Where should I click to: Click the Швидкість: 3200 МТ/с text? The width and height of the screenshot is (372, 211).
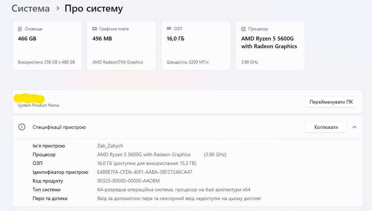coord(188,62)
